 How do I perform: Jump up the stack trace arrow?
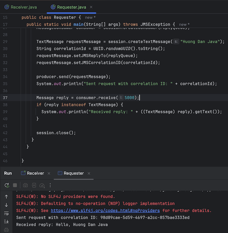click(6, 197)
